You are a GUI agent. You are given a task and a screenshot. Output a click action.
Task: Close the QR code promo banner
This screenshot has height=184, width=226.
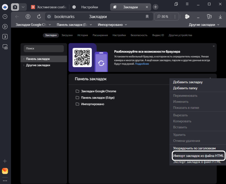[214, 46]
